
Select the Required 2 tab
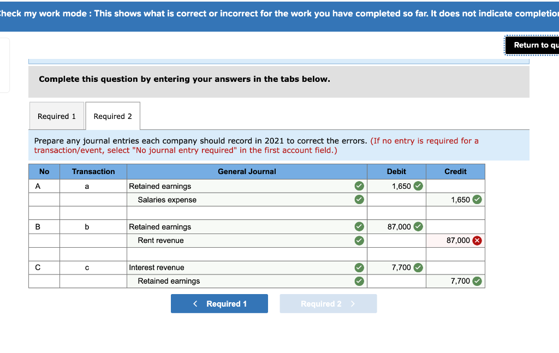click(x=112, y=116)
